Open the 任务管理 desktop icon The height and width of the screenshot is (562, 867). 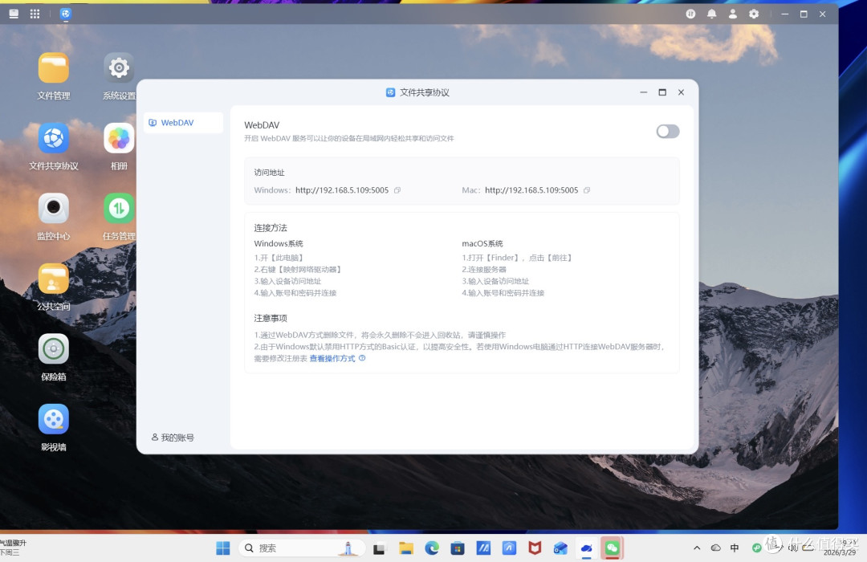[119, 218]
